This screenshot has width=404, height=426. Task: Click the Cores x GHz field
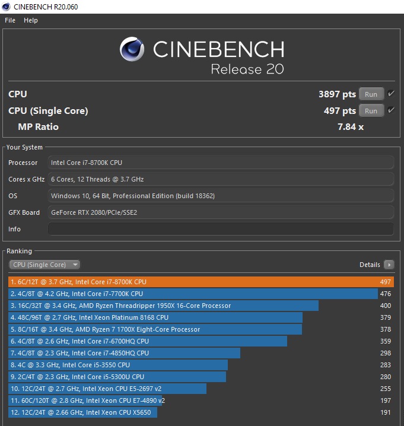(x=221, y=179)
